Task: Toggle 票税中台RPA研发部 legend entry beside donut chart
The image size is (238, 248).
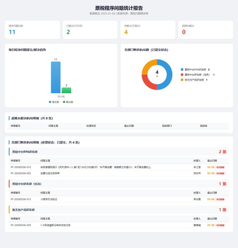Action: click(x=195, y=69)
